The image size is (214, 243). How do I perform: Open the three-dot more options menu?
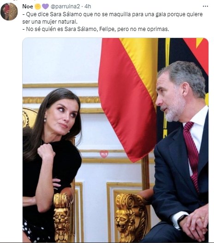point(205,6)
